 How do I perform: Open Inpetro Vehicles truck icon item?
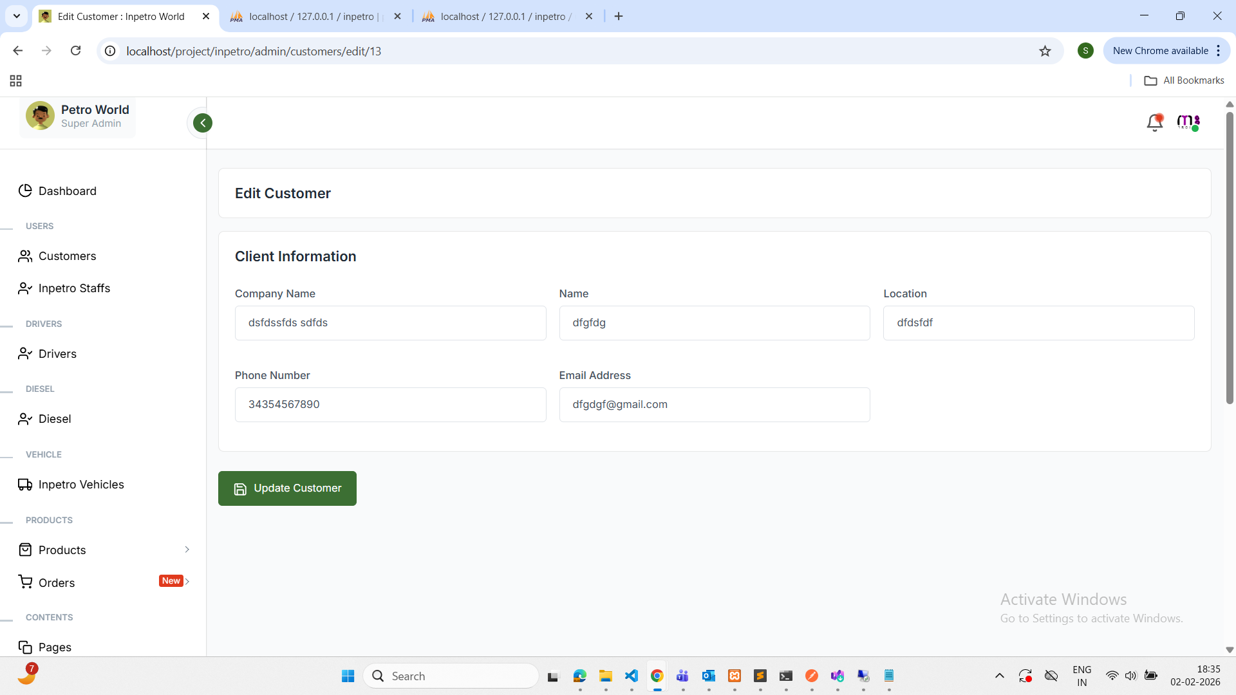25,485
